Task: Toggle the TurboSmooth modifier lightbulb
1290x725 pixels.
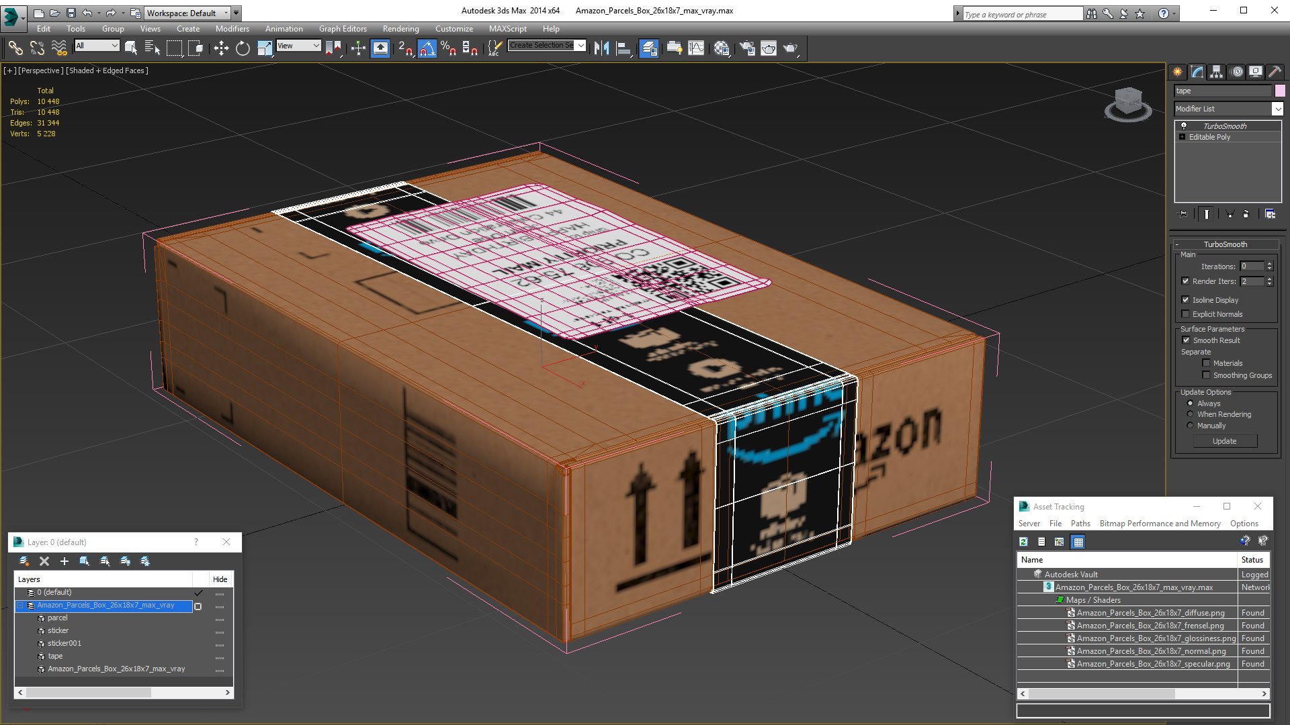Action: (x=1184, y=126)
